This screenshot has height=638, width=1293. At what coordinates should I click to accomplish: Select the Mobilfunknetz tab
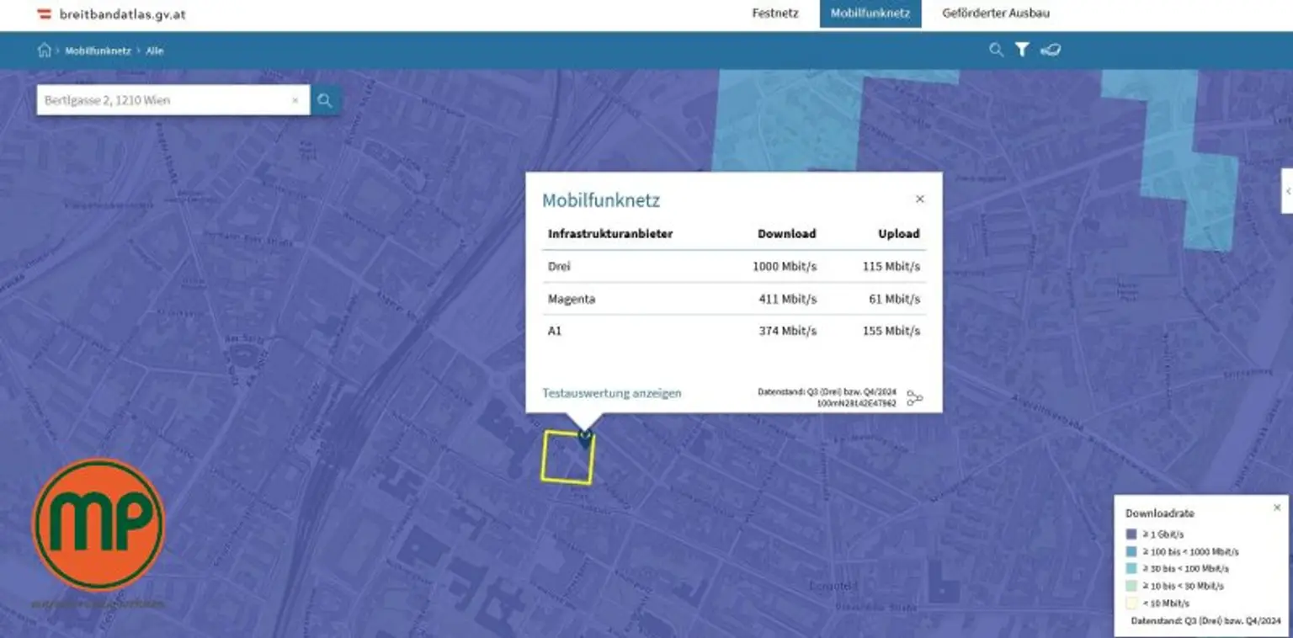[870, 13]
